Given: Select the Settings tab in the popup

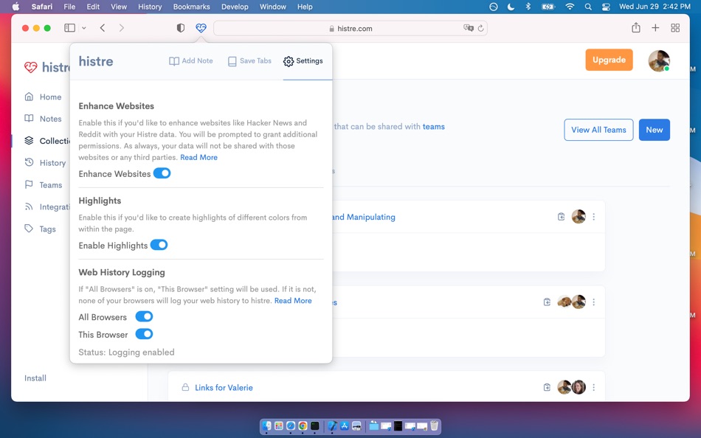Looking at the screenshot, I should (x=303, y=60).
